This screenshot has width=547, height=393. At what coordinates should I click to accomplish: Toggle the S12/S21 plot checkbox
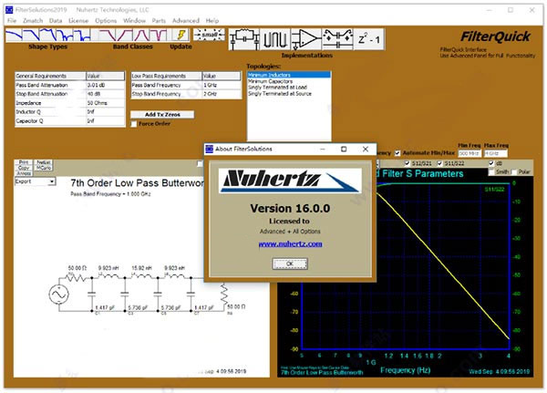(x=407, y=163)
